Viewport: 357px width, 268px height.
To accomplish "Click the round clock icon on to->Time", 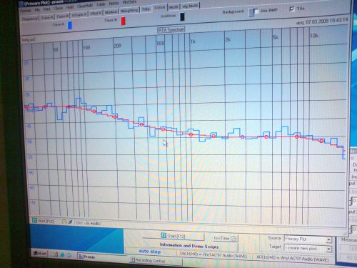I will (233, 238).
